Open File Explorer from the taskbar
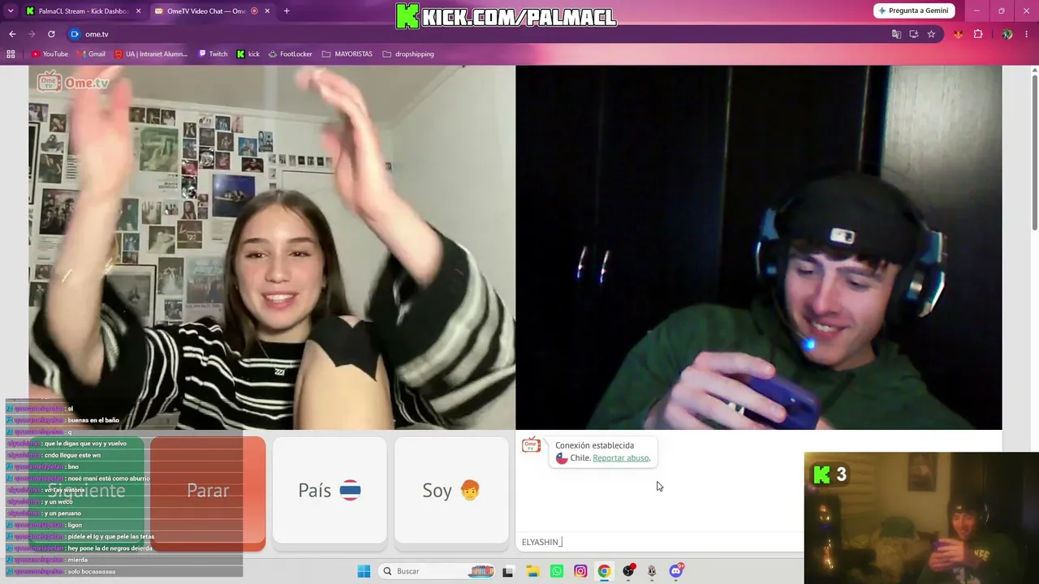 [532, 571]
